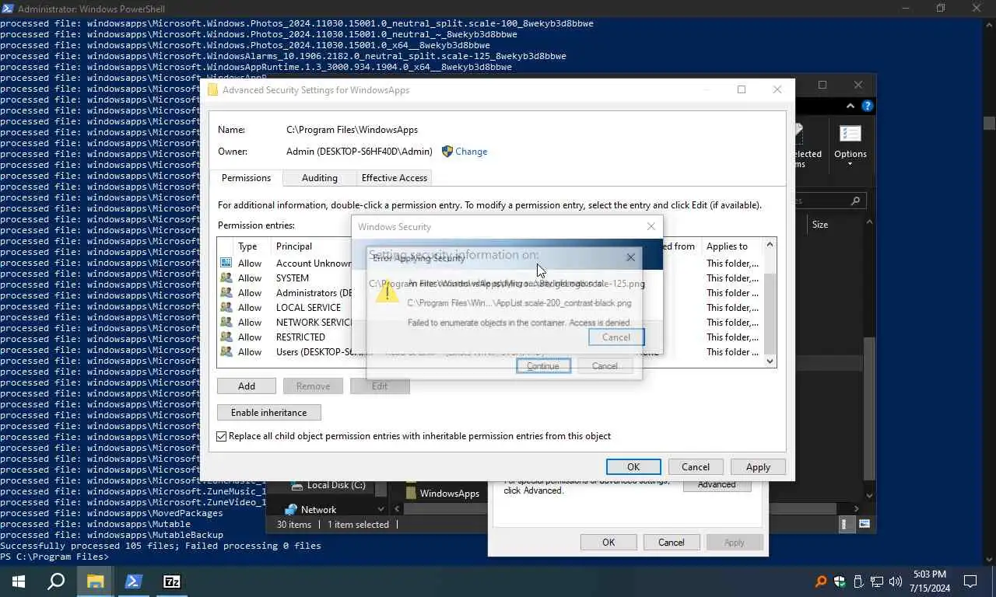Open 7-Zip from the taskbar
This screenshot has width=996, height=597.
[x=172, y=581]
